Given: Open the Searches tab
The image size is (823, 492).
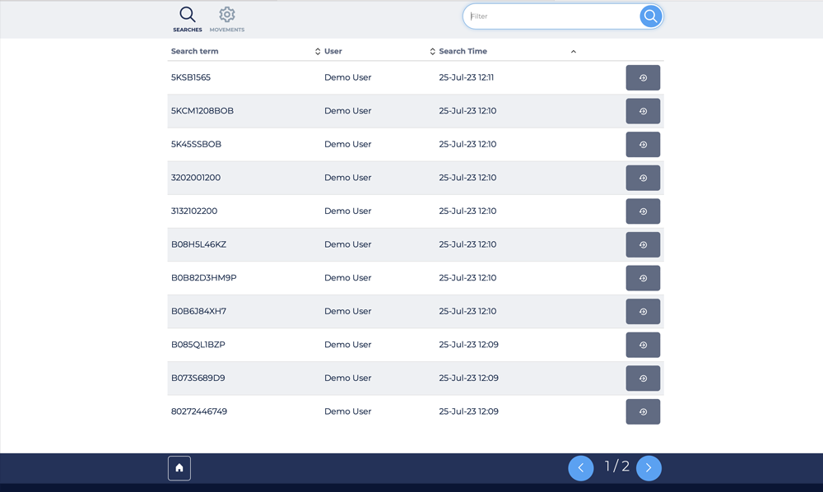Looking at the screenshot, I should coord(188,20).
